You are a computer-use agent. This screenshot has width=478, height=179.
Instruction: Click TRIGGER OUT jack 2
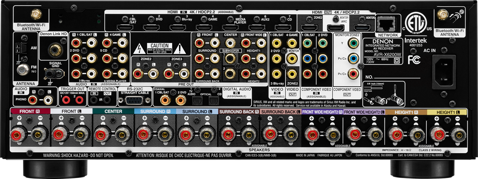pyautogui.click(x=79, y=100)
